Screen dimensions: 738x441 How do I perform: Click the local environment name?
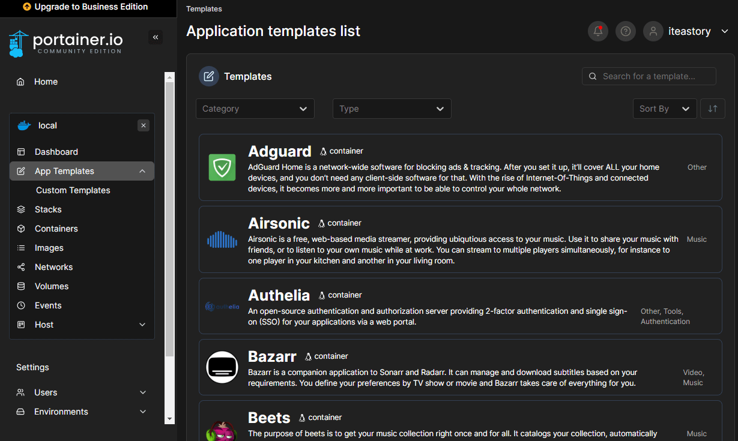(47, 125)
